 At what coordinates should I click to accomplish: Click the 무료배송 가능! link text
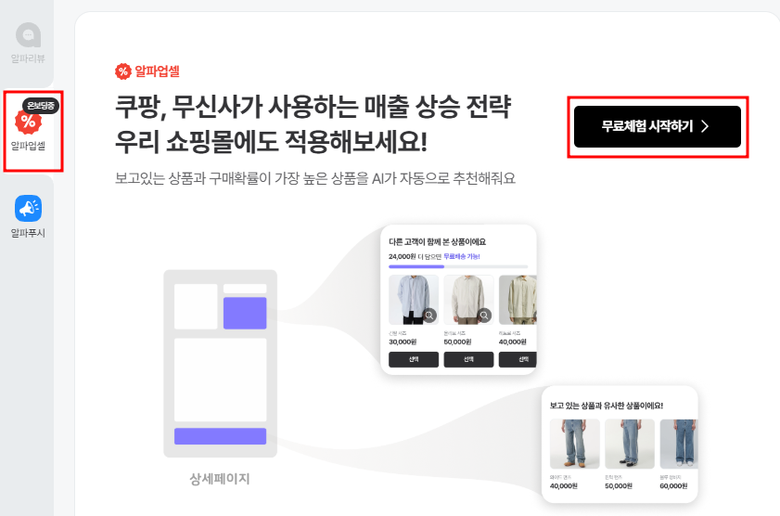(x=462, y=256)
